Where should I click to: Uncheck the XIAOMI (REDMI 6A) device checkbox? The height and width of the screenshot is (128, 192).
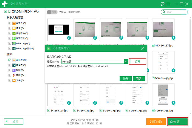tap(5, 12)
